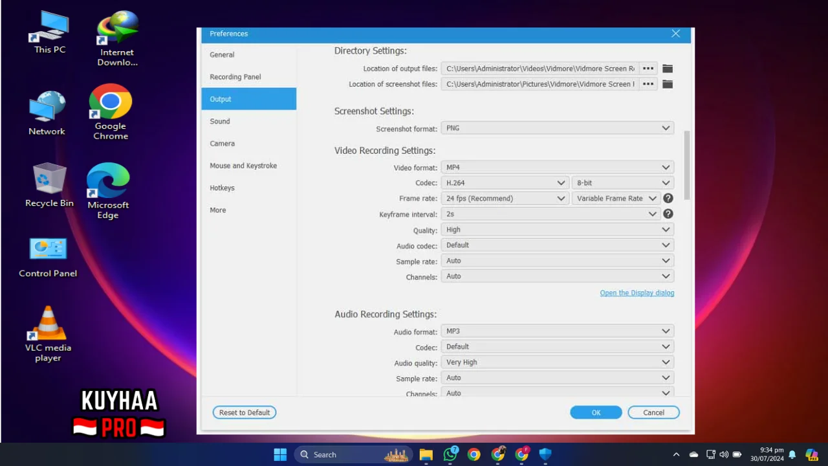Select Internet Download Manager desktop icon

click(117, 39)
